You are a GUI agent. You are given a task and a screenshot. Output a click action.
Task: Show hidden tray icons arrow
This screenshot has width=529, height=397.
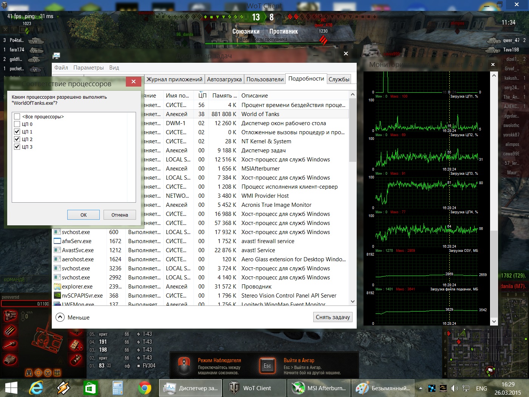pos(421,388)
